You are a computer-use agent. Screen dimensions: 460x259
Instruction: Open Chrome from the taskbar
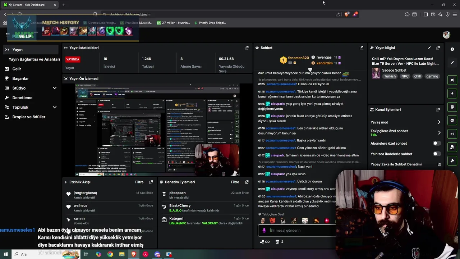pyautogui.click(x=110, y=254)
